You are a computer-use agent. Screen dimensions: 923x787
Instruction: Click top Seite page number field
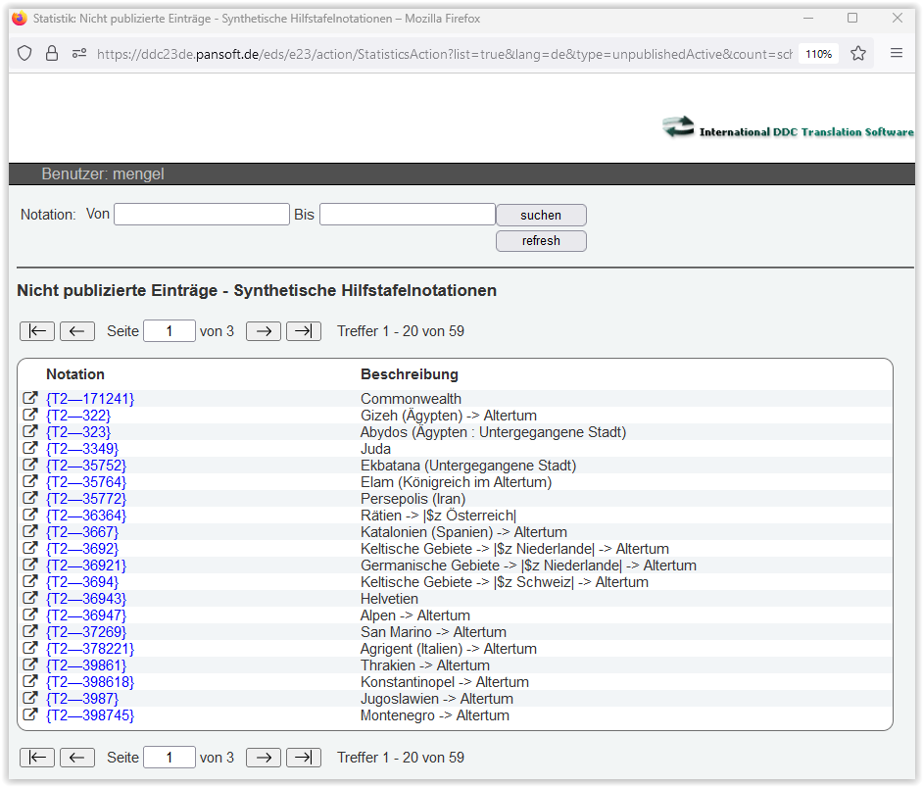169,331
